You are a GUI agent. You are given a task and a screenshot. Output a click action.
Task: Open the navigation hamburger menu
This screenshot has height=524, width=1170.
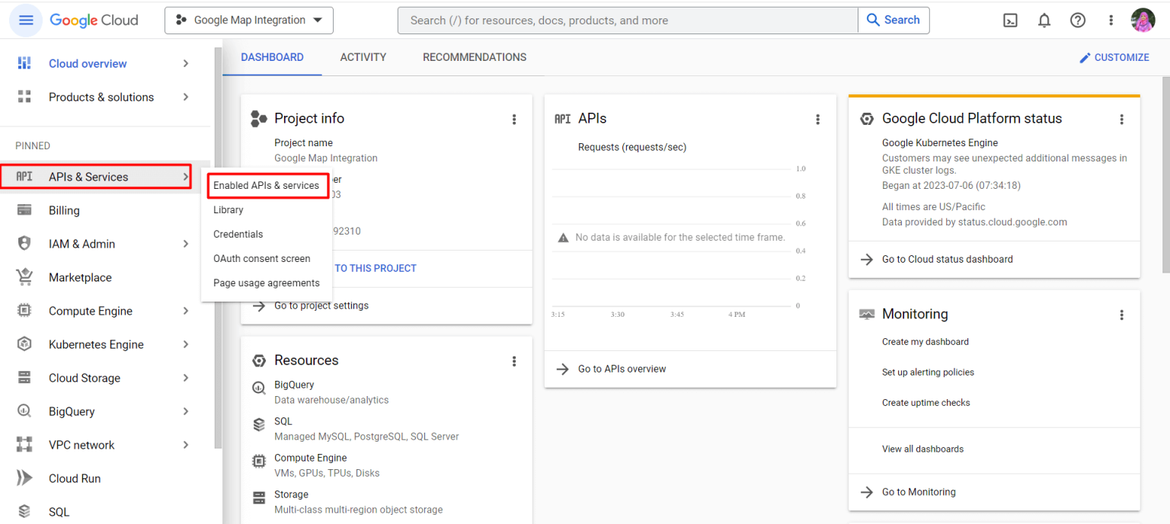click(25, 20)
